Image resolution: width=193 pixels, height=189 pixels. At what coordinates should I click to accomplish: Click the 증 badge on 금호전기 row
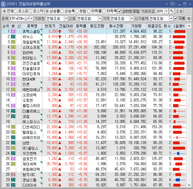[x=13, y=158]
